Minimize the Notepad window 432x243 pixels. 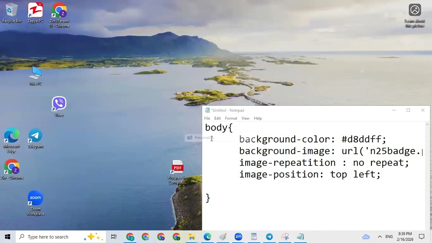tap(394, 110)
